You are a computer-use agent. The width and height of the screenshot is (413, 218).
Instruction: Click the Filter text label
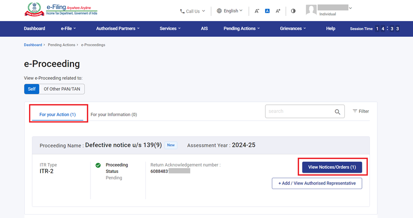point(364,111)
